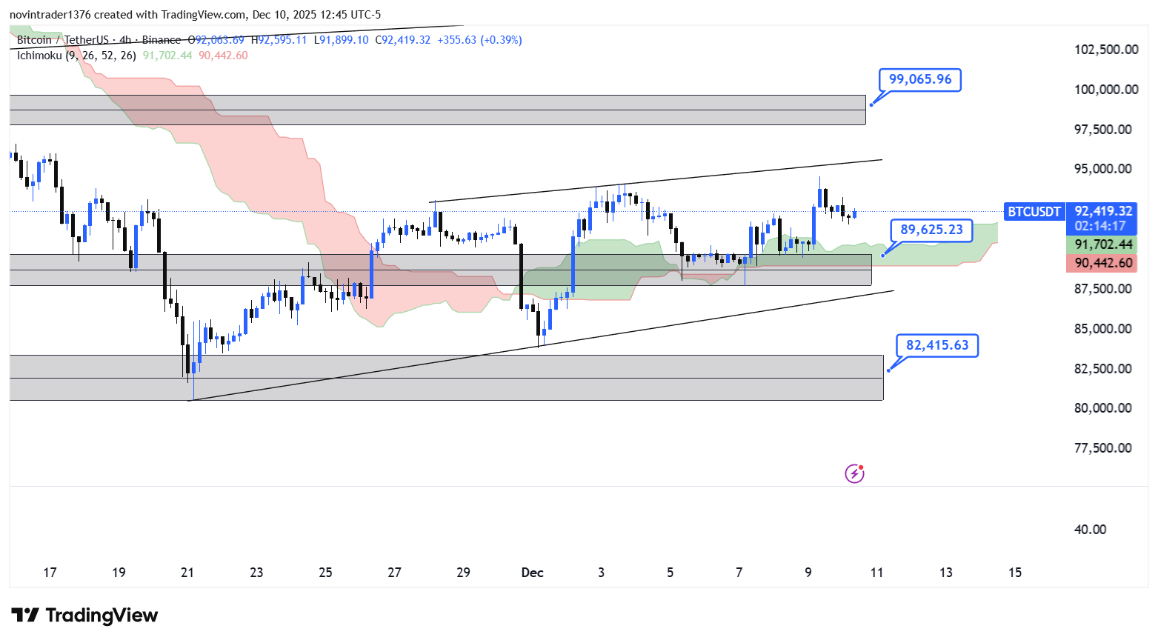
Task: Click the green Ichimoku value tag 91,702.44
Action: click(x=1103, y=244)
